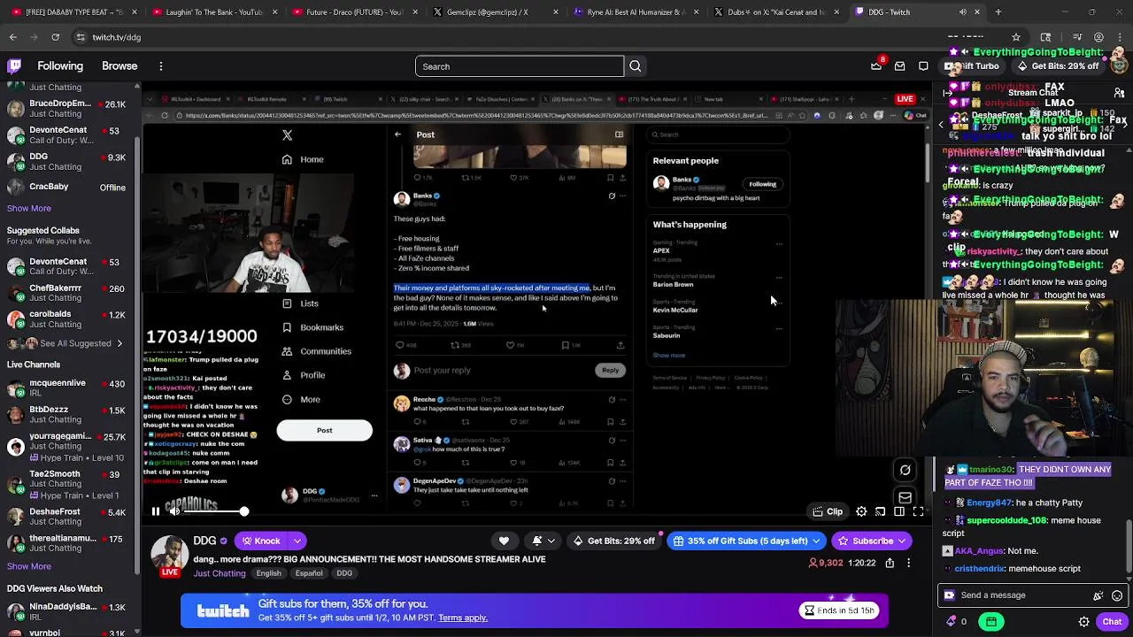1133x637 pixels.
Task: Click the Twitch search input field
Action: click(520, 66)
